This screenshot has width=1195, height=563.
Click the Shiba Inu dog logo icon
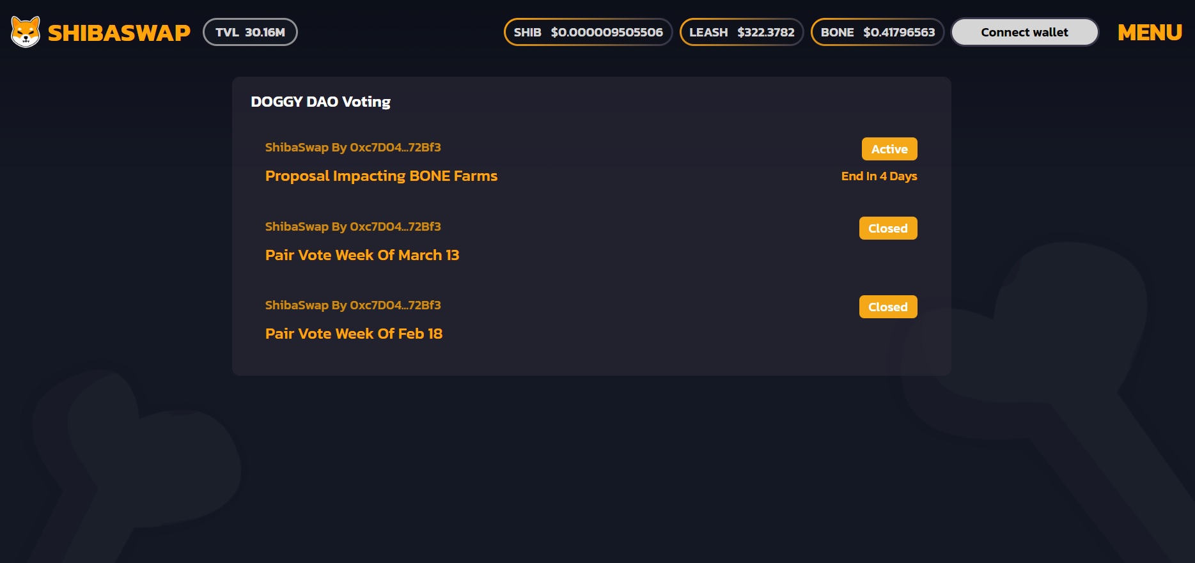(x=26, y=32)
